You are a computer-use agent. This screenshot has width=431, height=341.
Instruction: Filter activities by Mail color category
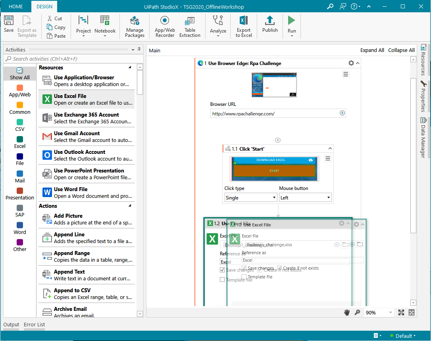(x=19, y=177)
